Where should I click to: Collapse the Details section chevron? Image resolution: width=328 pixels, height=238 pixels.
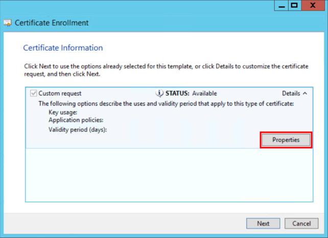tap(305, 93)
